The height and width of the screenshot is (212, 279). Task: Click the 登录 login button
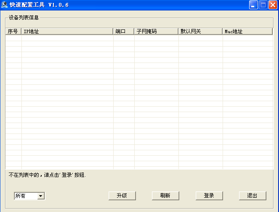(x=209, y=196)
